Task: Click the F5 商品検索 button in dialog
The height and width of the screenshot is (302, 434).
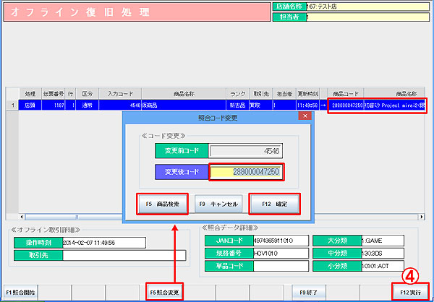Action: tap(163, 204)
